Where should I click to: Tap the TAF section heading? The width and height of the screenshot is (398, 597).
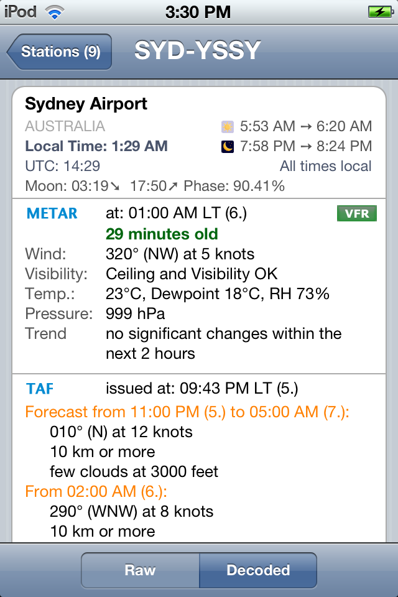click(x=40, y=389)
